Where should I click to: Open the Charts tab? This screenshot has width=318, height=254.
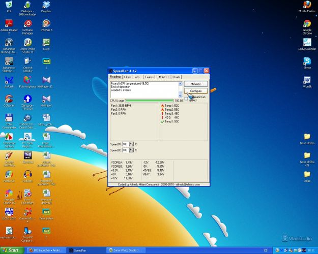click(x=176, y=77)
